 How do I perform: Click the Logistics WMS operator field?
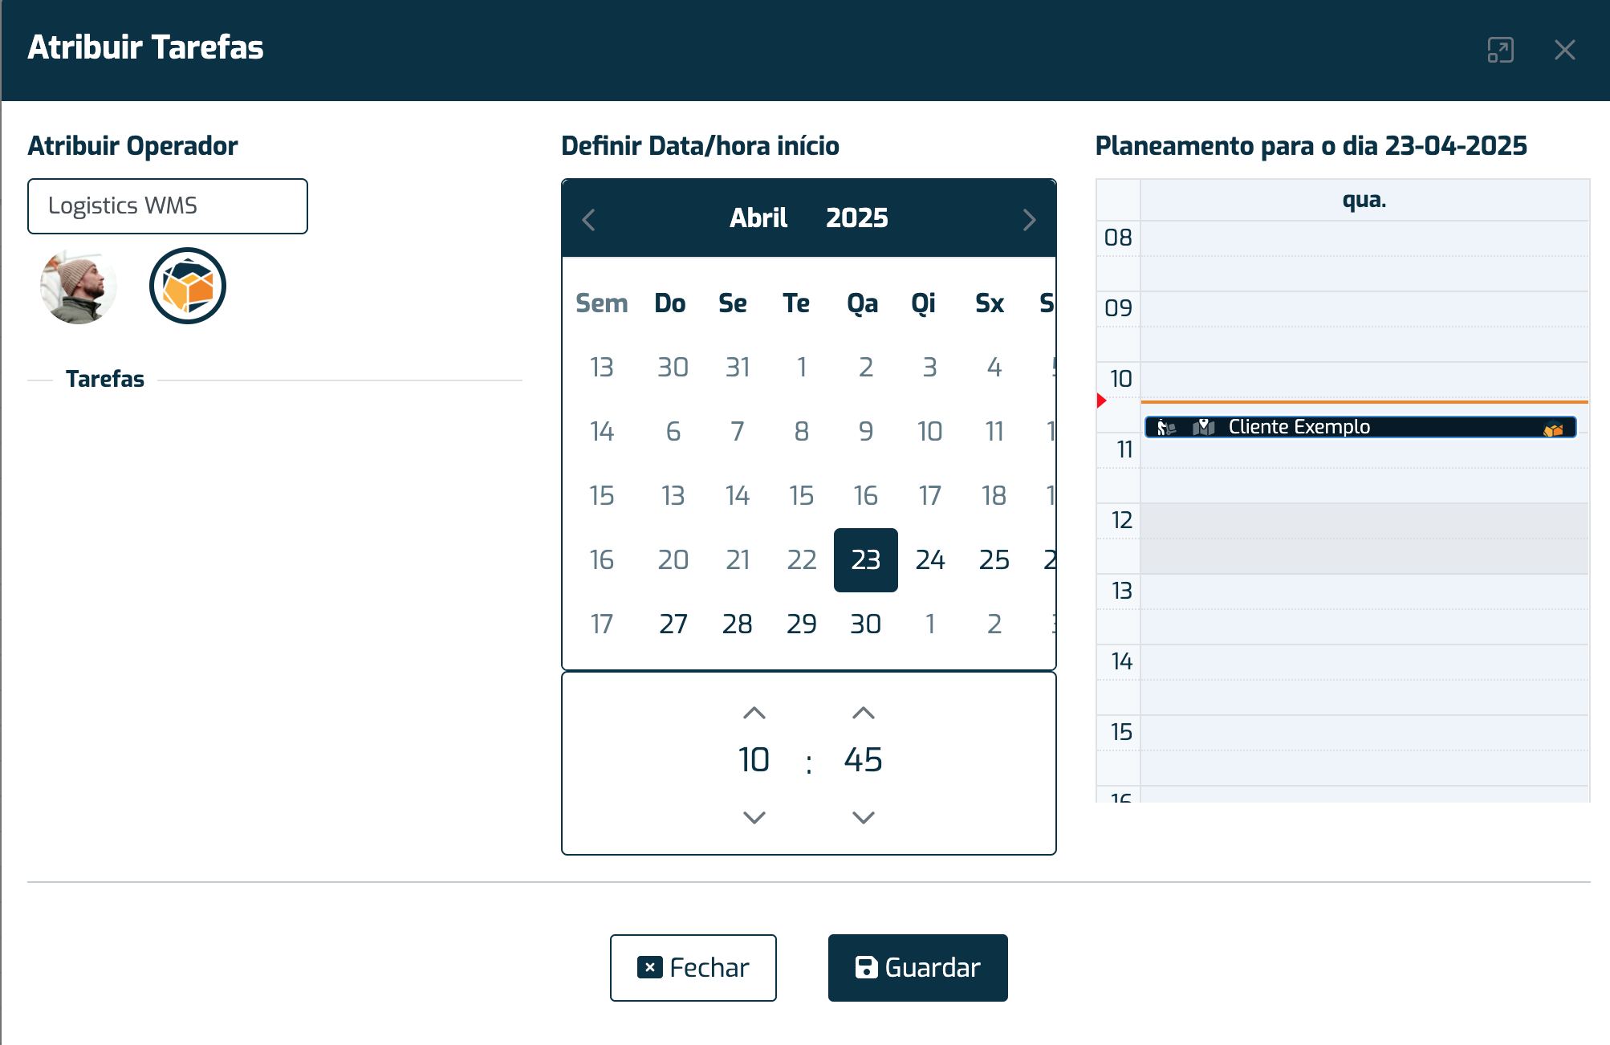click(x=168, y=206)
